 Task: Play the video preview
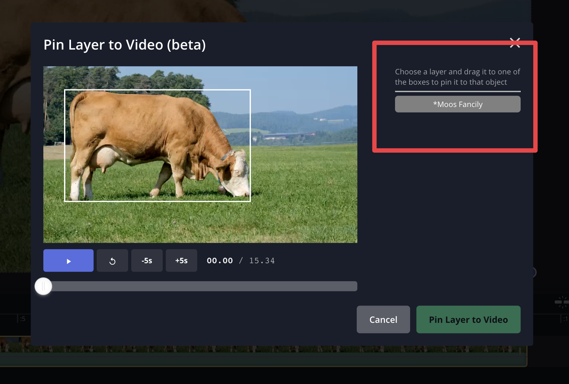click(x=68, y=261)
